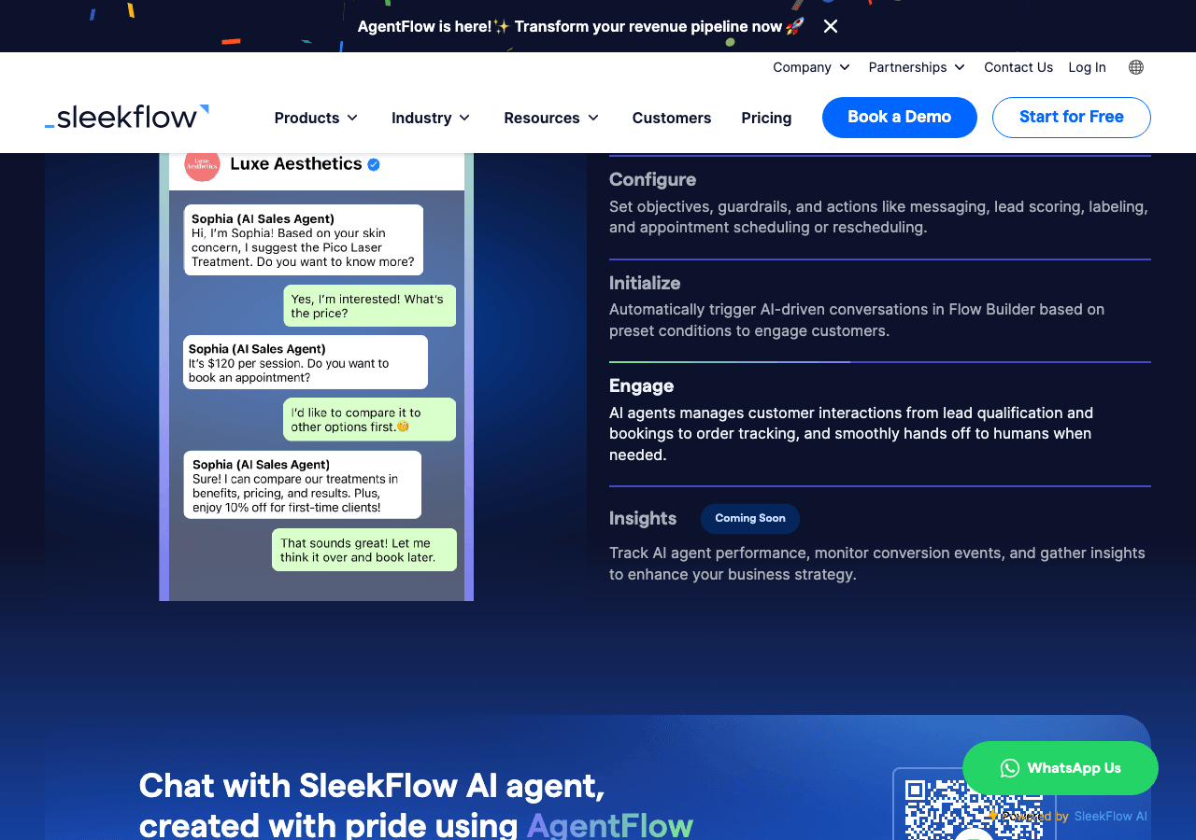Expand the Products dropdown arrow
Viewport: 1196px width, 840px height.
tap(352, 118)
